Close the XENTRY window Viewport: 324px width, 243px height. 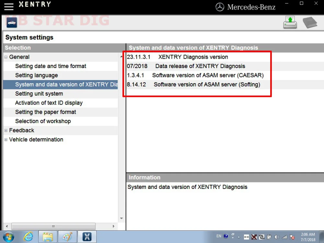[316, 3]
